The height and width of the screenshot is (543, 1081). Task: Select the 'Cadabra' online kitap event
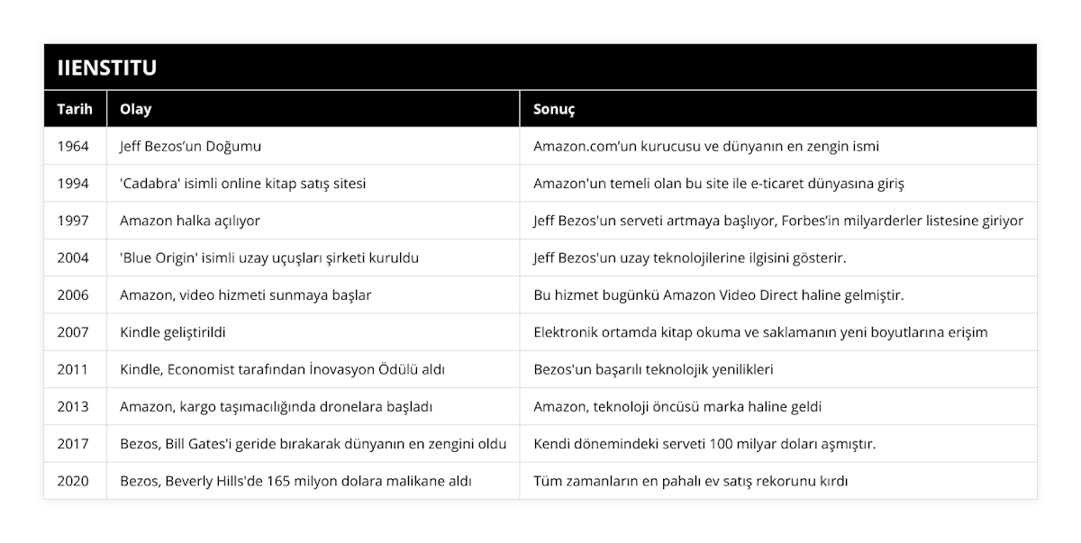click(242, 183)
